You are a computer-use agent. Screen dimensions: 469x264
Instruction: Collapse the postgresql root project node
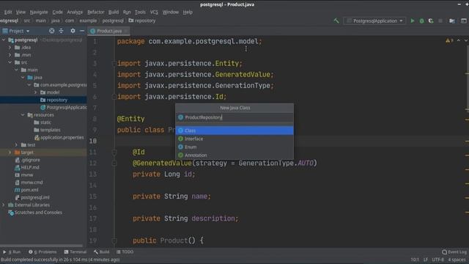[x=4, y=40]
